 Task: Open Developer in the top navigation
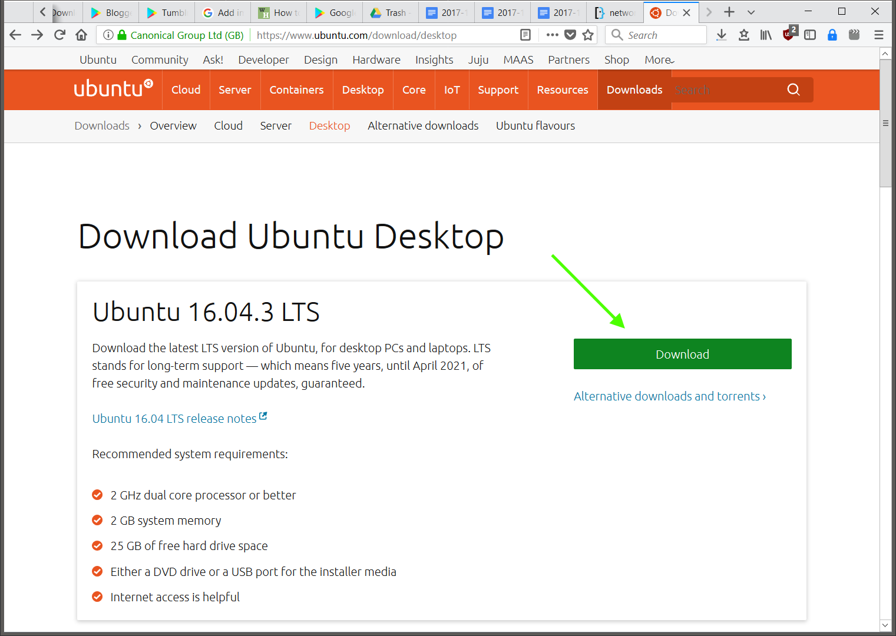point(263,60)
